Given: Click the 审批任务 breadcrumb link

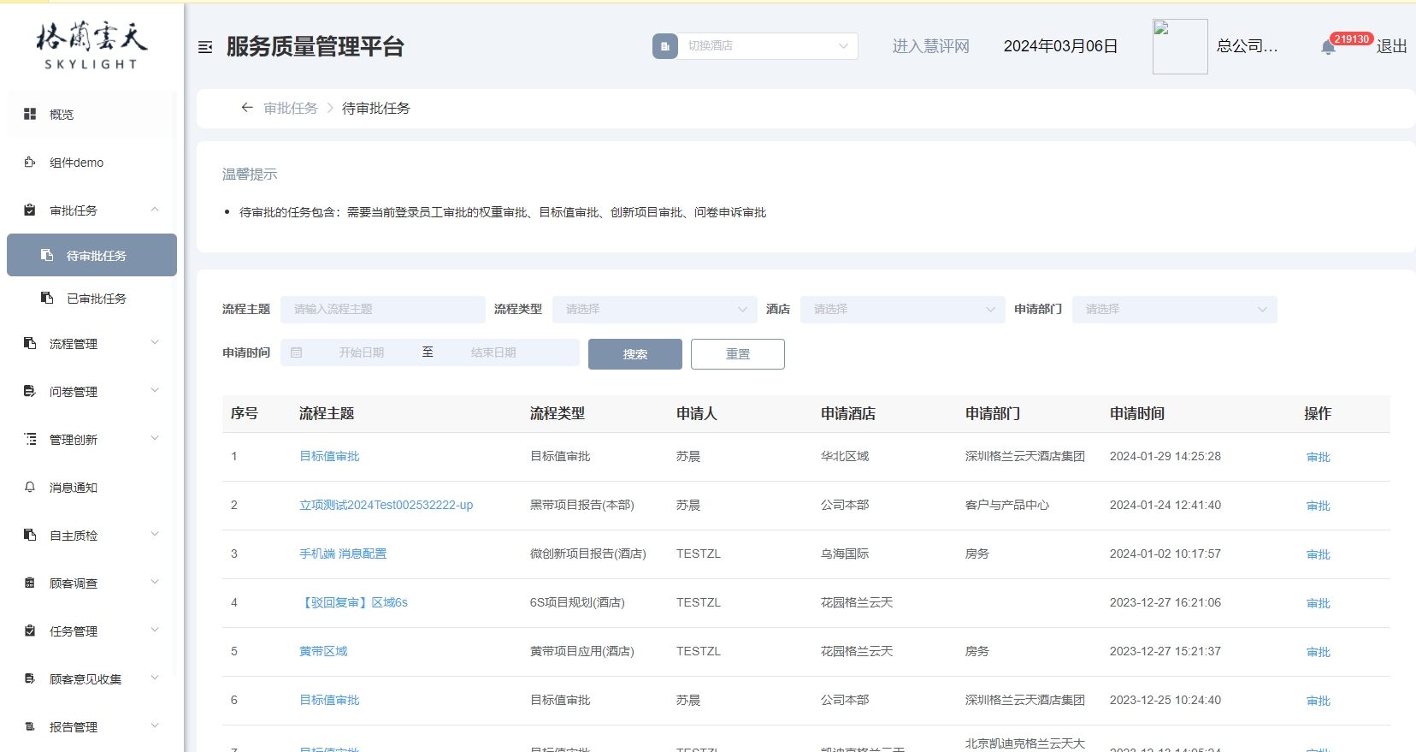Looking at the screenshot, I should pyautogui.click(x=291, y=108).
